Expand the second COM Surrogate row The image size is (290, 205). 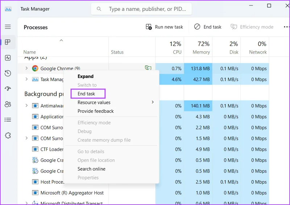(26, 138)
